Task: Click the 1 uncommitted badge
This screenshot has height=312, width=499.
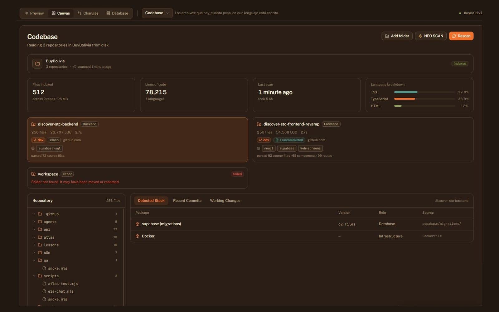Action: tap(289, 140)
